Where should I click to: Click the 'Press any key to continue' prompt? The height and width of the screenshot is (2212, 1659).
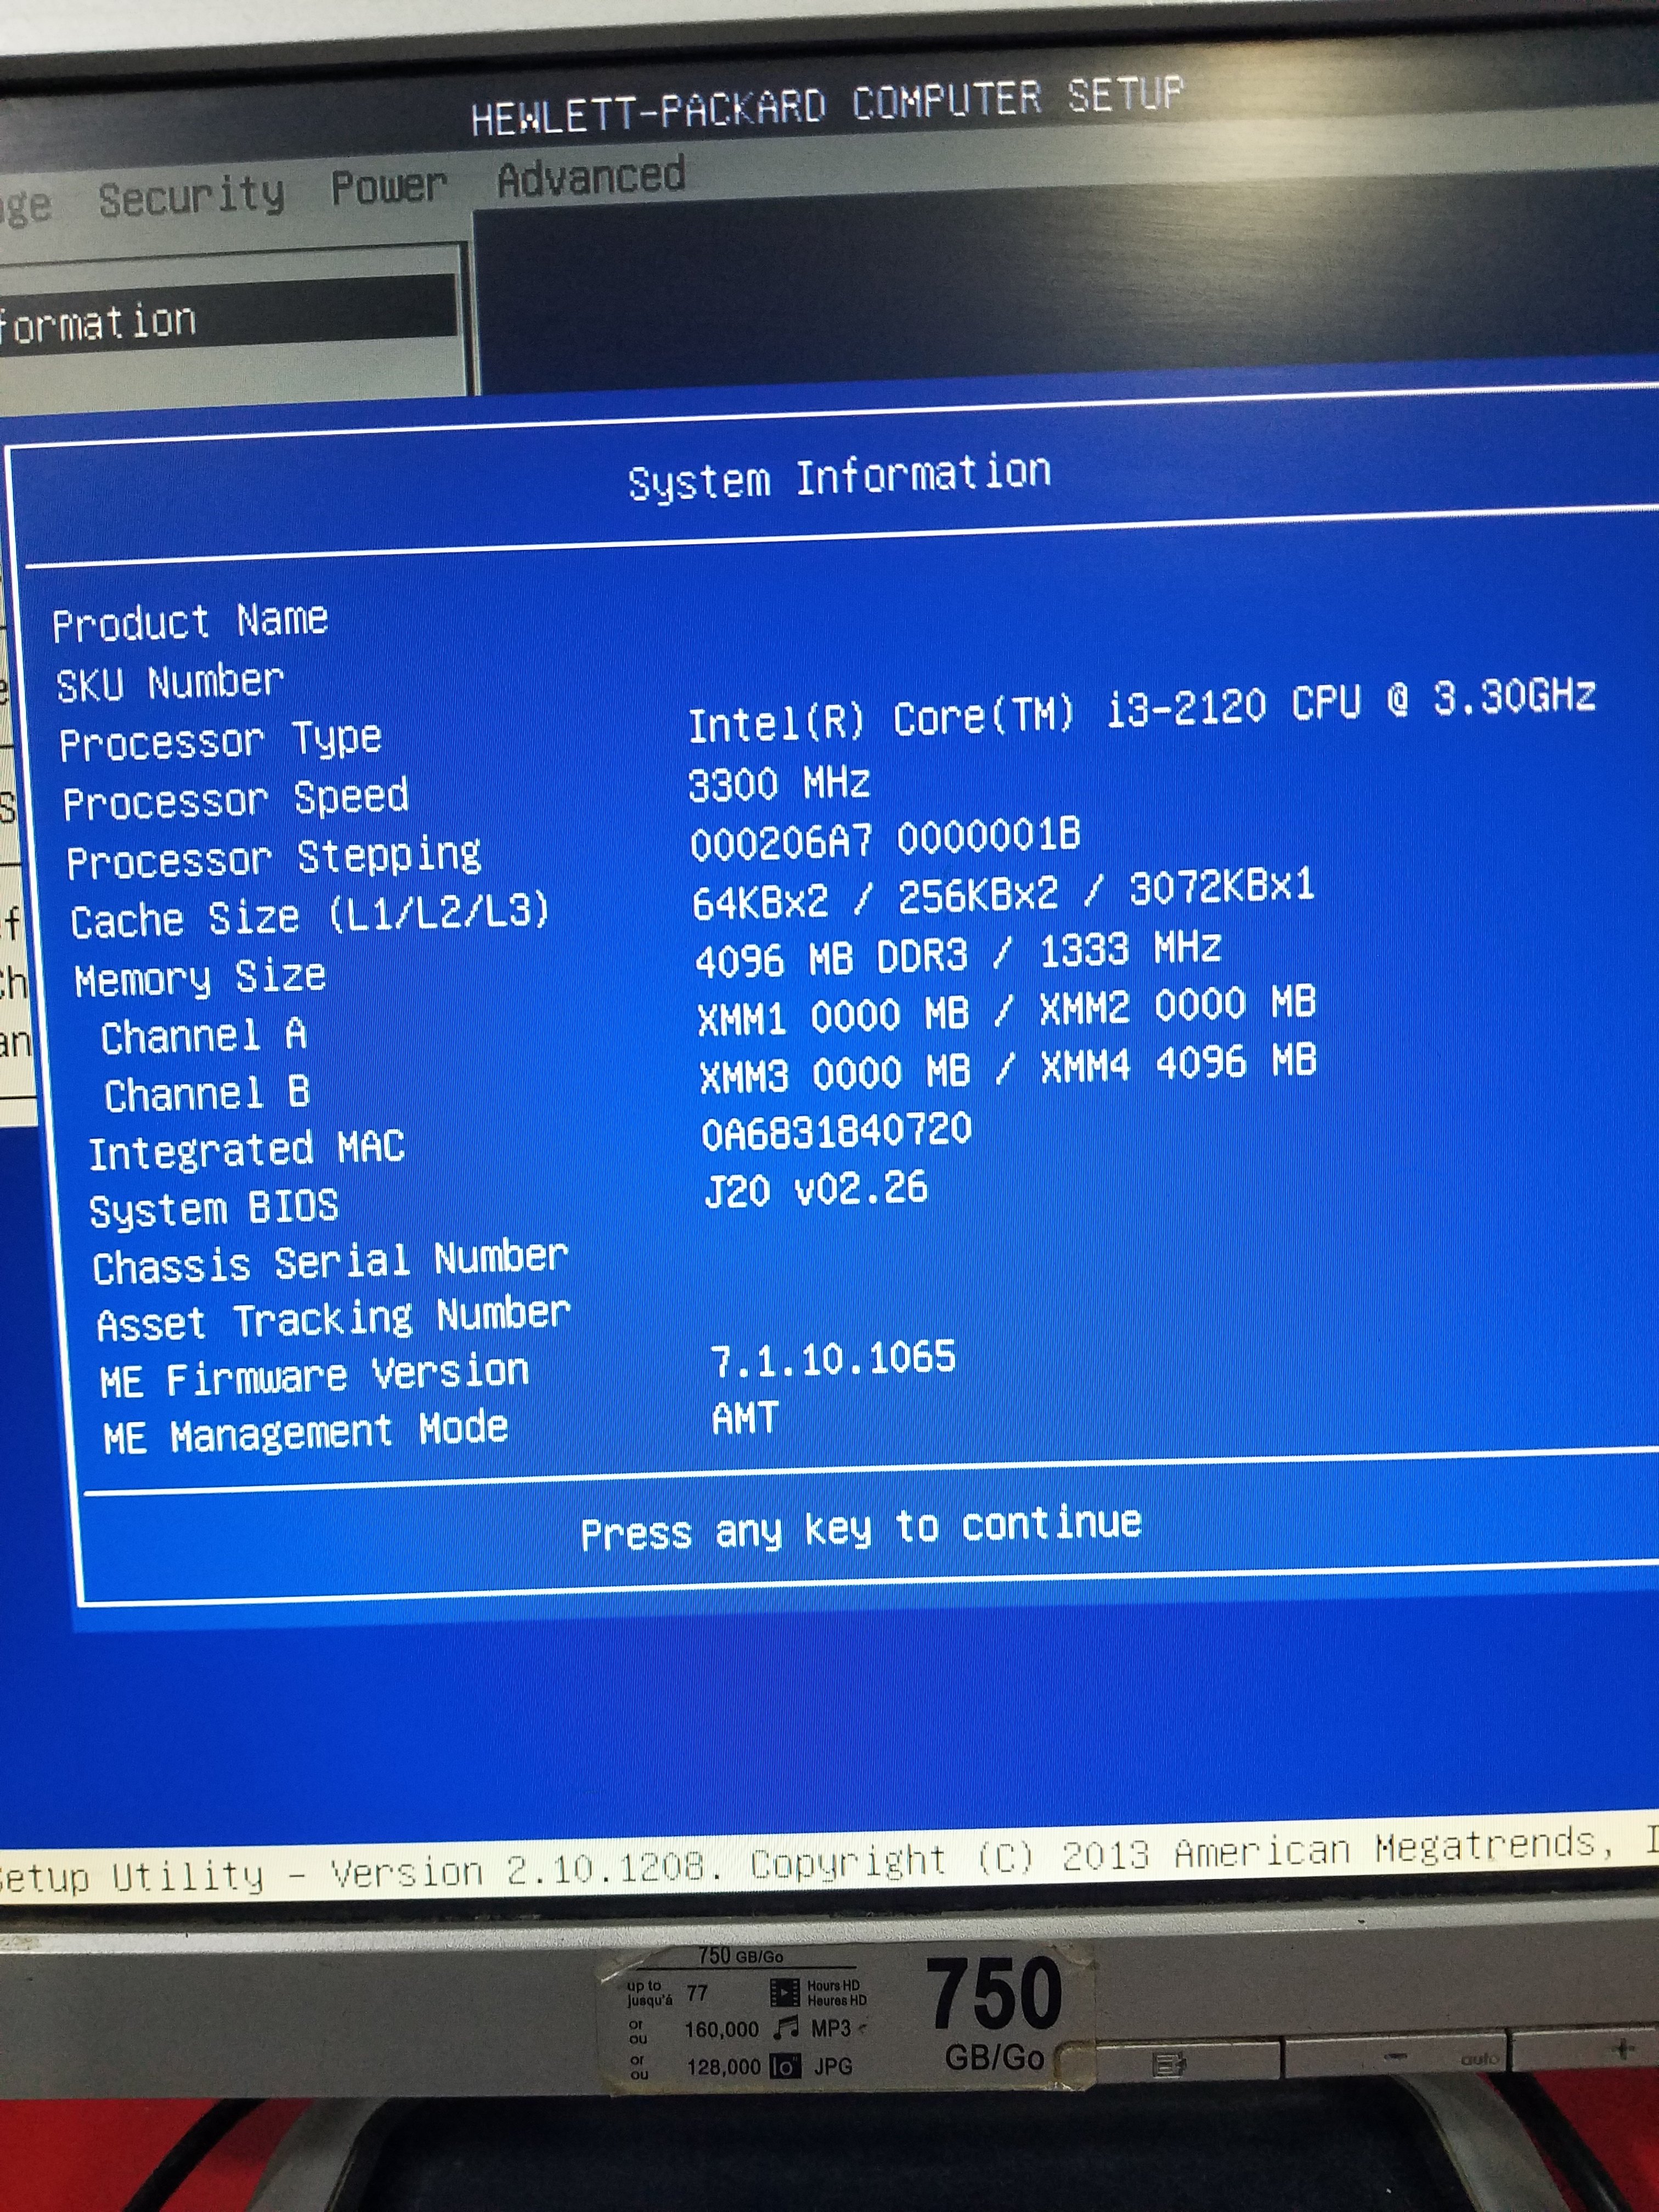click(861, 1529)
